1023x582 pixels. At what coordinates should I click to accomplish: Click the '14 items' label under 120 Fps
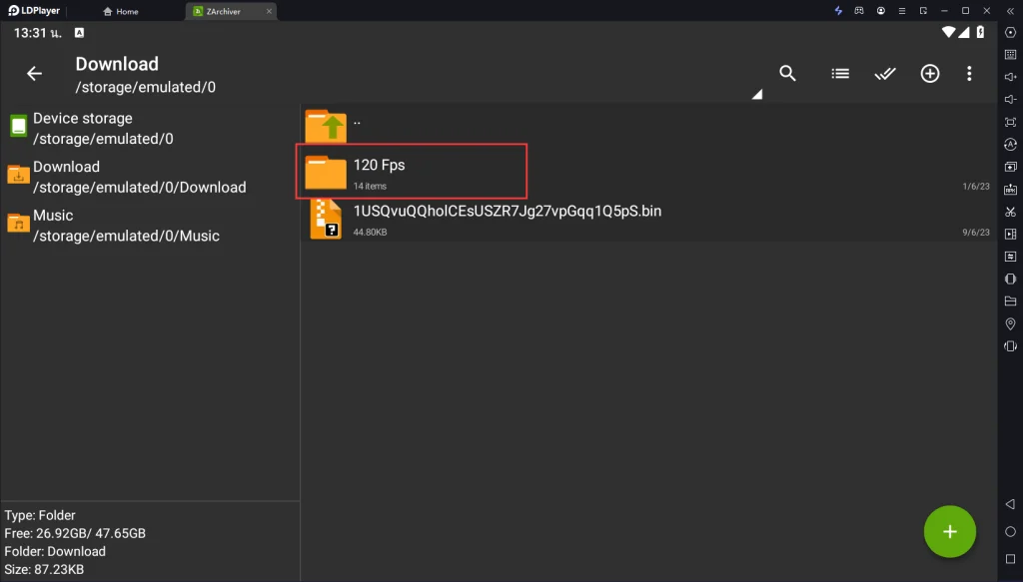coord(370,187)
